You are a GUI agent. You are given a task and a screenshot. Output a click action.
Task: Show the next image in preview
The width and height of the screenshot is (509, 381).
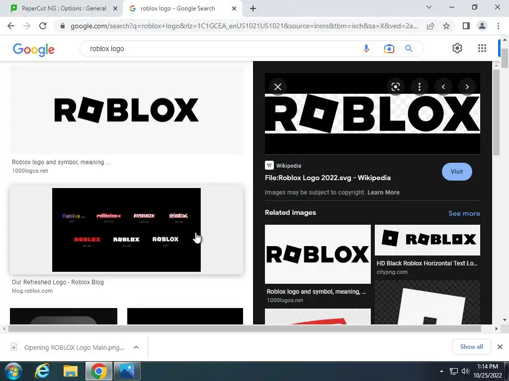(x=467, y=87)
